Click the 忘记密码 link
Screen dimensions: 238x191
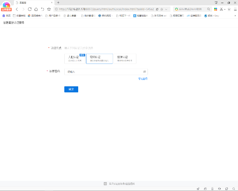coord(142,79)
